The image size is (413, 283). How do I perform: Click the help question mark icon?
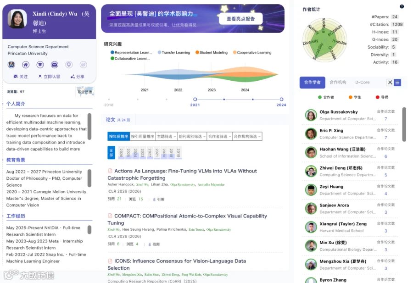pos(402,6)
